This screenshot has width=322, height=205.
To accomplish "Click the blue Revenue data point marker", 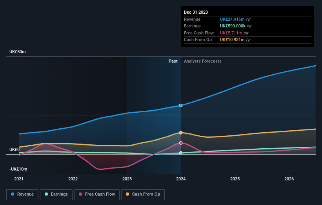I will 181,106.
